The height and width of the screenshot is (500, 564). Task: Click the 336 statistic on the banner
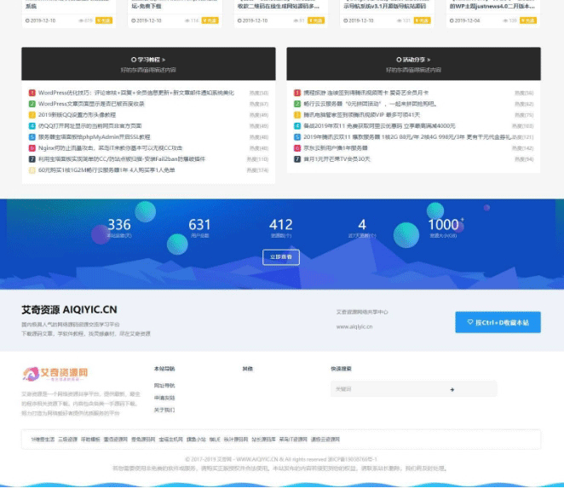pyautogui.click(x=119, y=225)
